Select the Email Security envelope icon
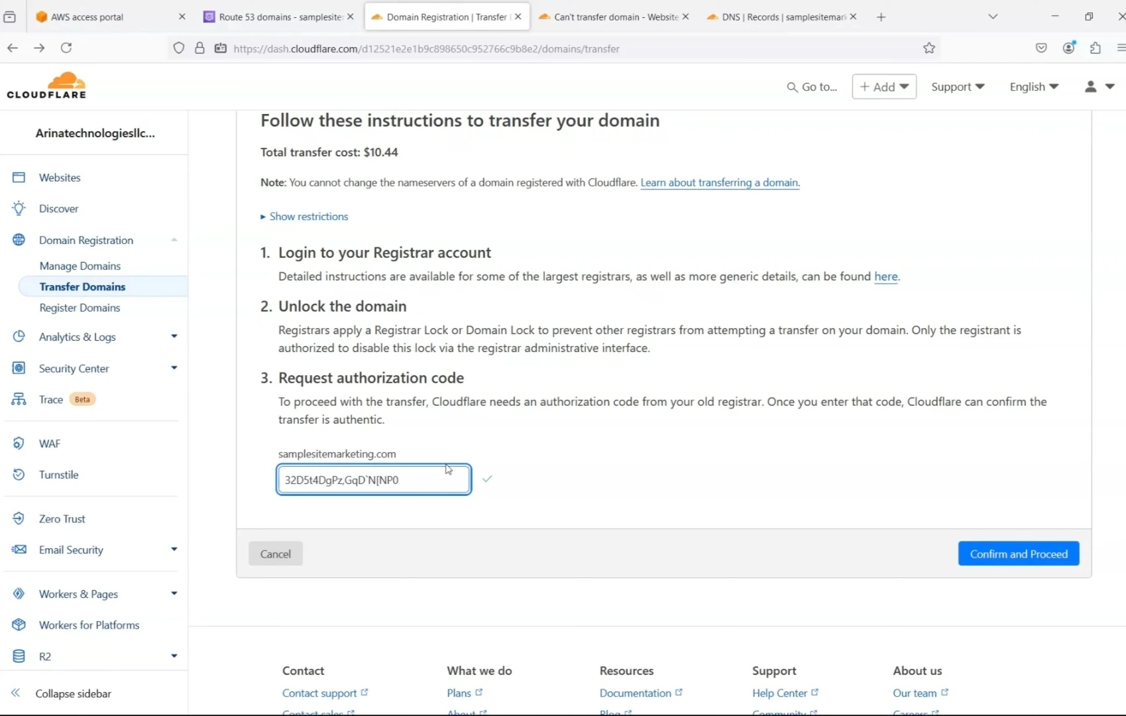The height and width of the screenshot is (716, 1126). (19, 550)
